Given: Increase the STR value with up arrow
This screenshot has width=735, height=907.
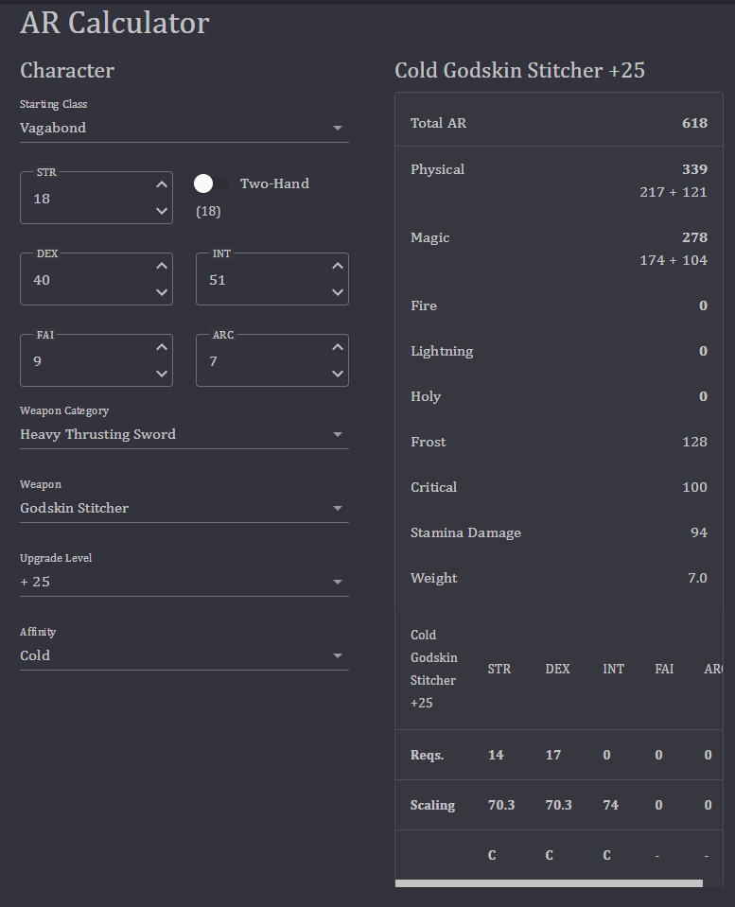Looking at the screenshot, I should (x=162, y=185).
